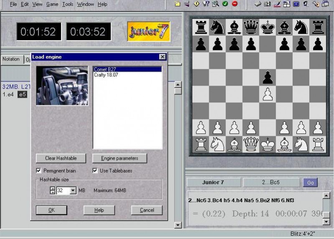Click the Blitz:4'+2" status bar entry

click(302, 234)
